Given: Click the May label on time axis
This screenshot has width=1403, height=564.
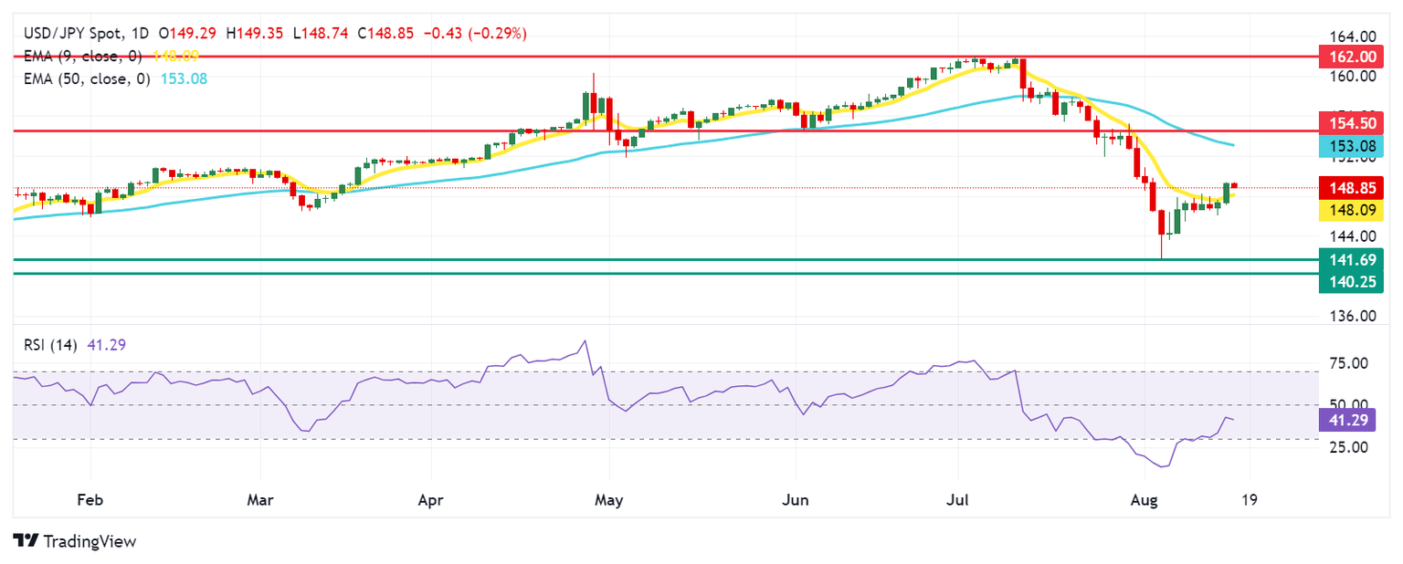Looking at the screenshot, I should 608,500.
